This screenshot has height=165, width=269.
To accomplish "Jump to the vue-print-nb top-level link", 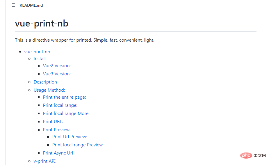I will (x=37, y=52).
